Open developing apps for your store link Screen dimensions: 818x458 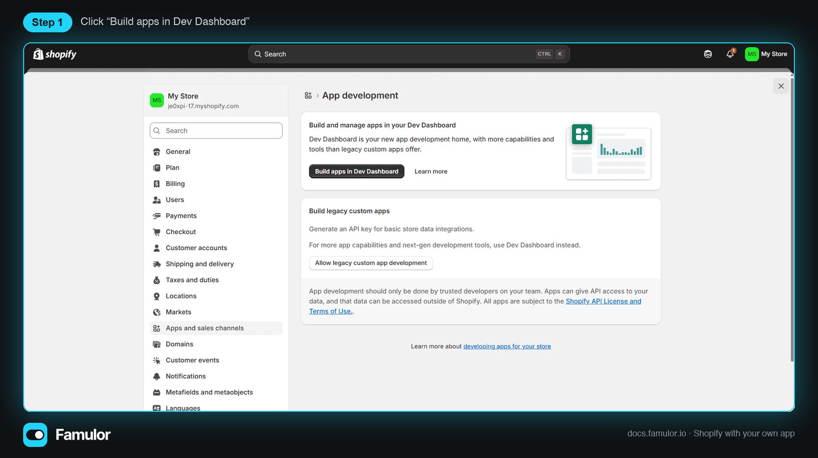[x=507, y=346]
